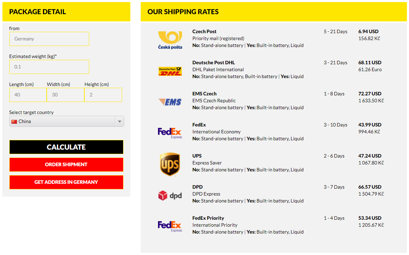Click the DPD cube logo
Image resolution: width=409 pixels, height=255 pixels.
click(170, 196)
